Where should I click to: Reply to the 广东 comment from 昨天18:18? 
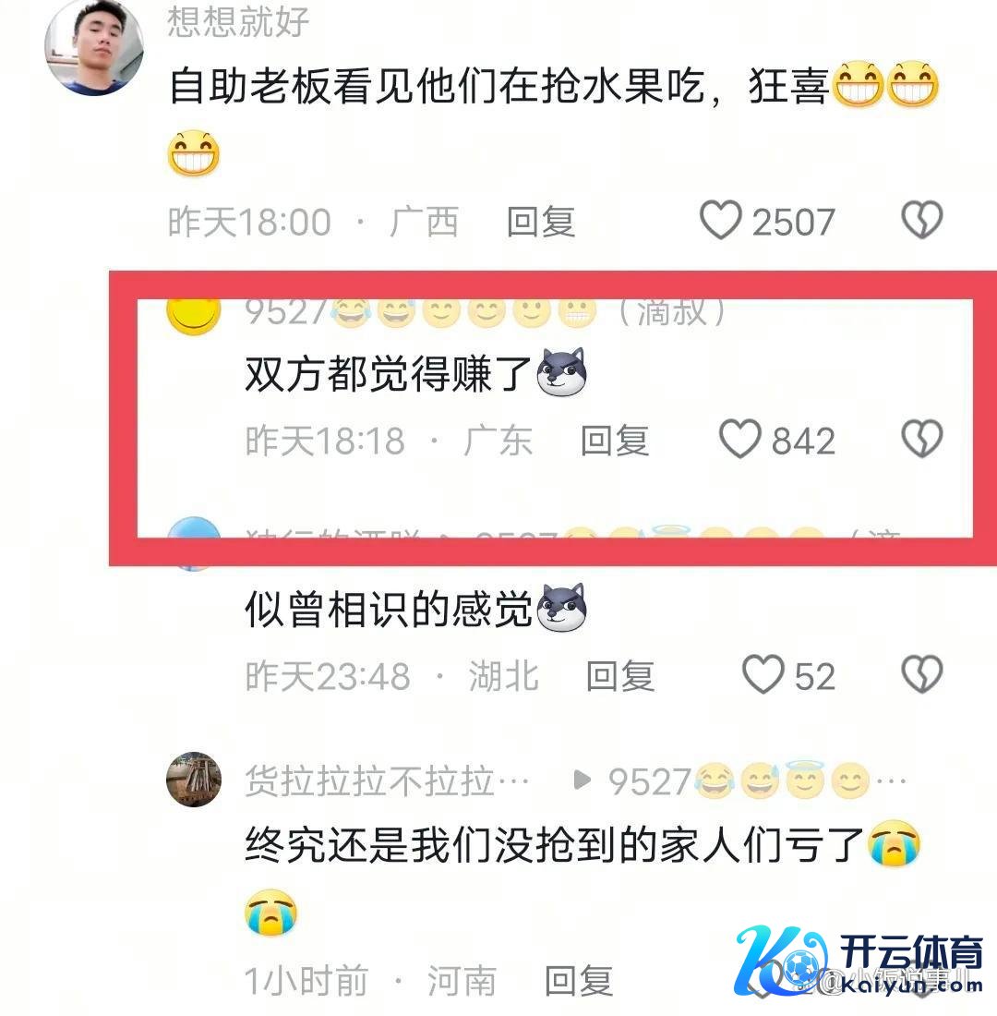(x=614, y=441)
